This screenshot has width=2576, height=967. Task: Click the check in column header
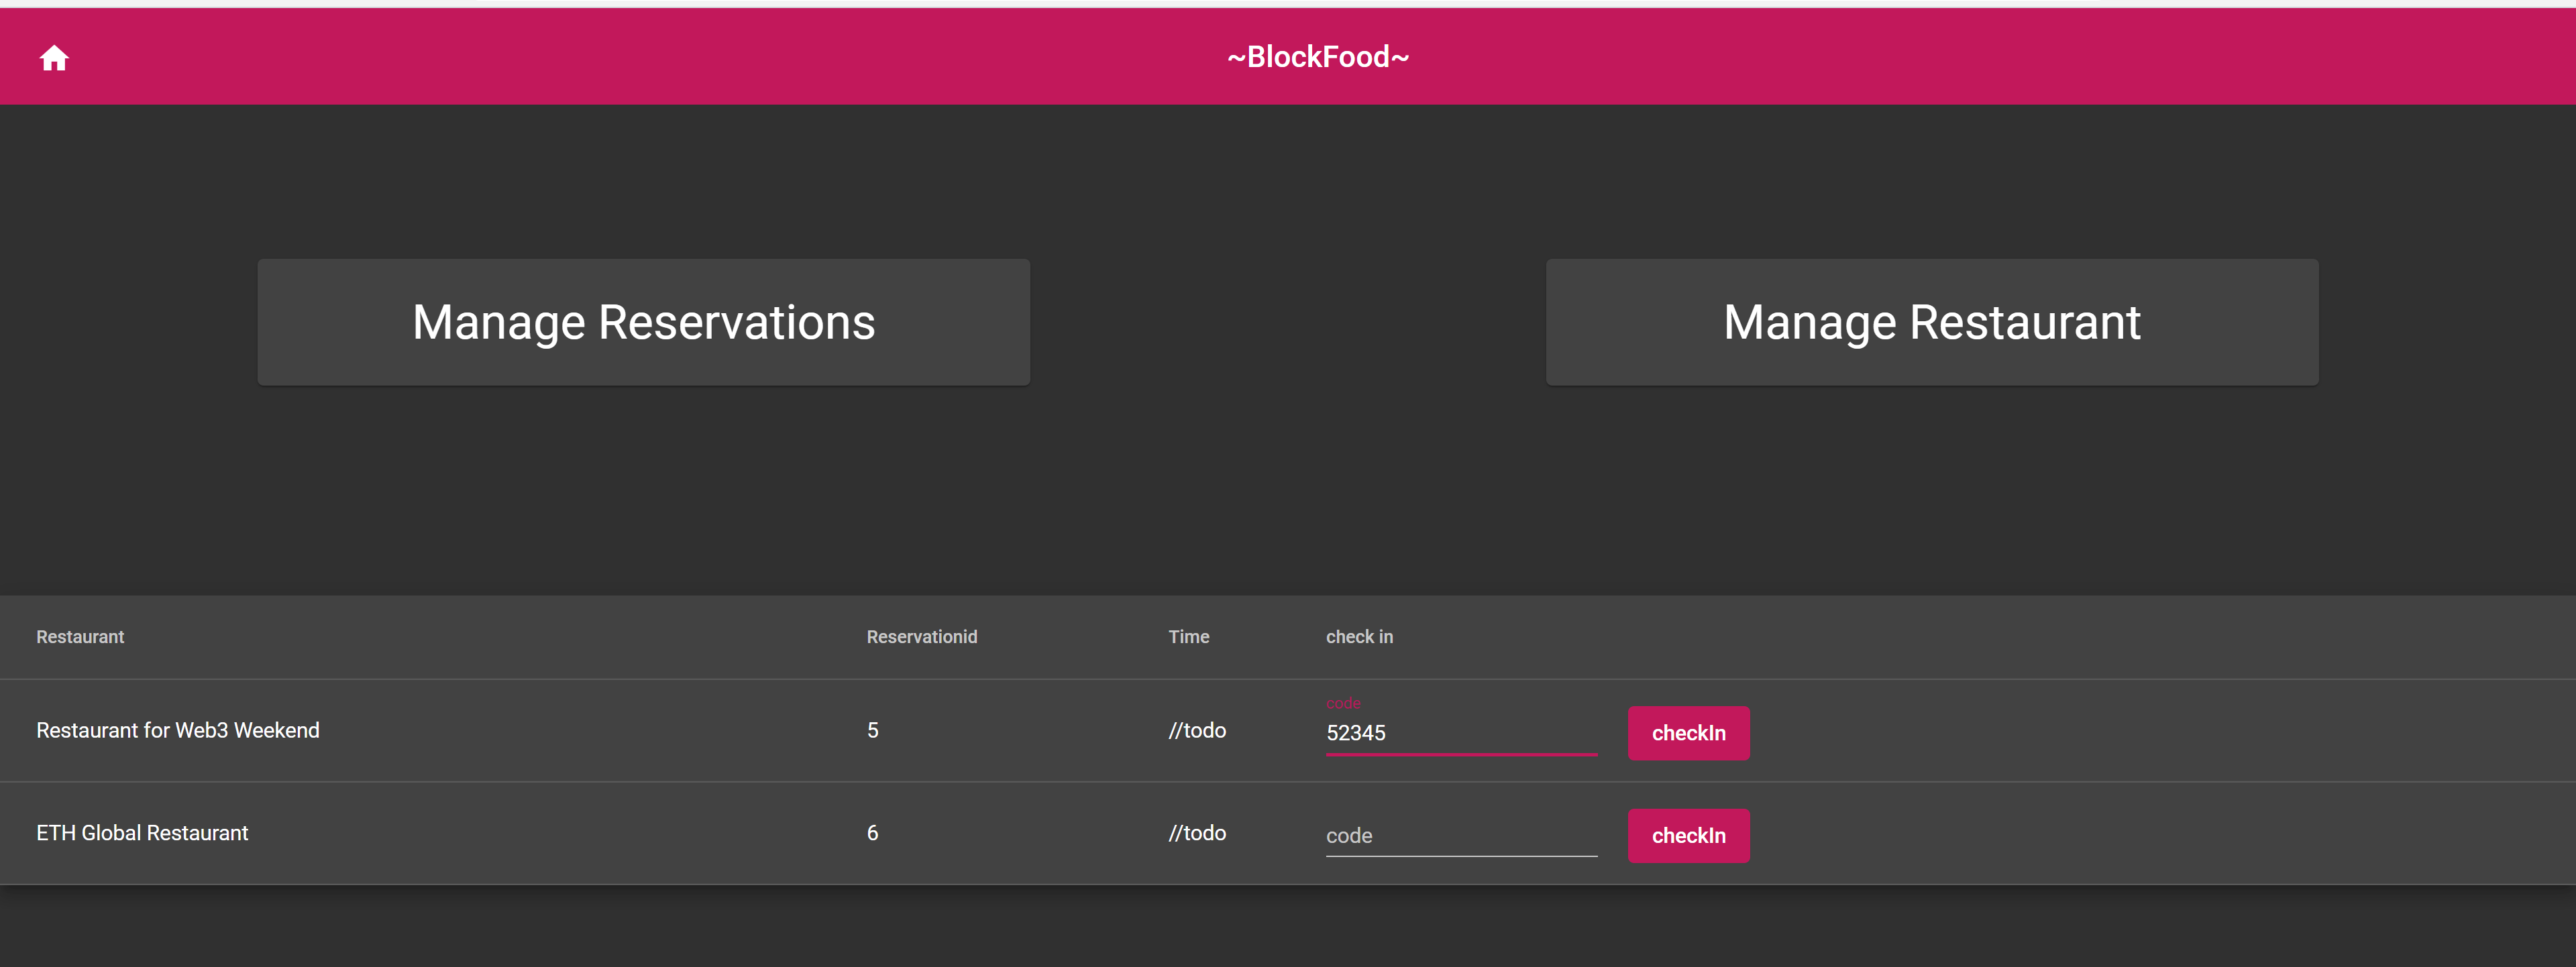pyautogui.click(x=1359, y=637)
